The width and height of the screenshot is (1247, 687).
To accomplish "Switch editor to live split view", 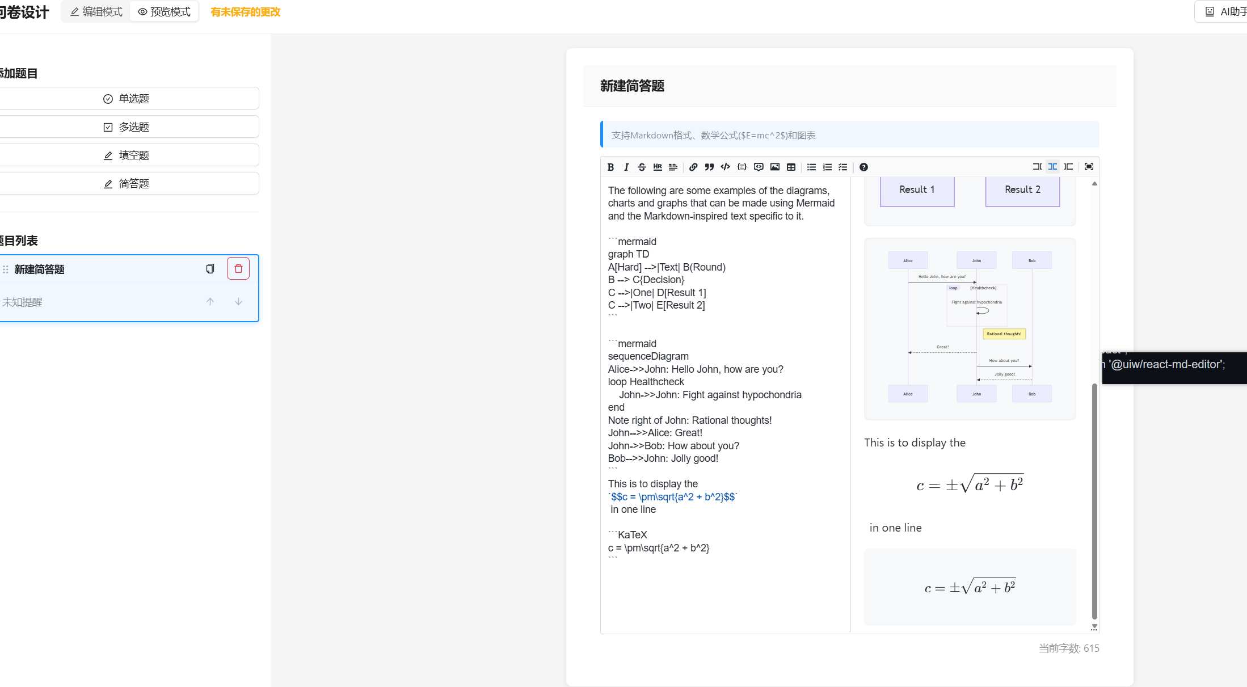I will 1052,166.
